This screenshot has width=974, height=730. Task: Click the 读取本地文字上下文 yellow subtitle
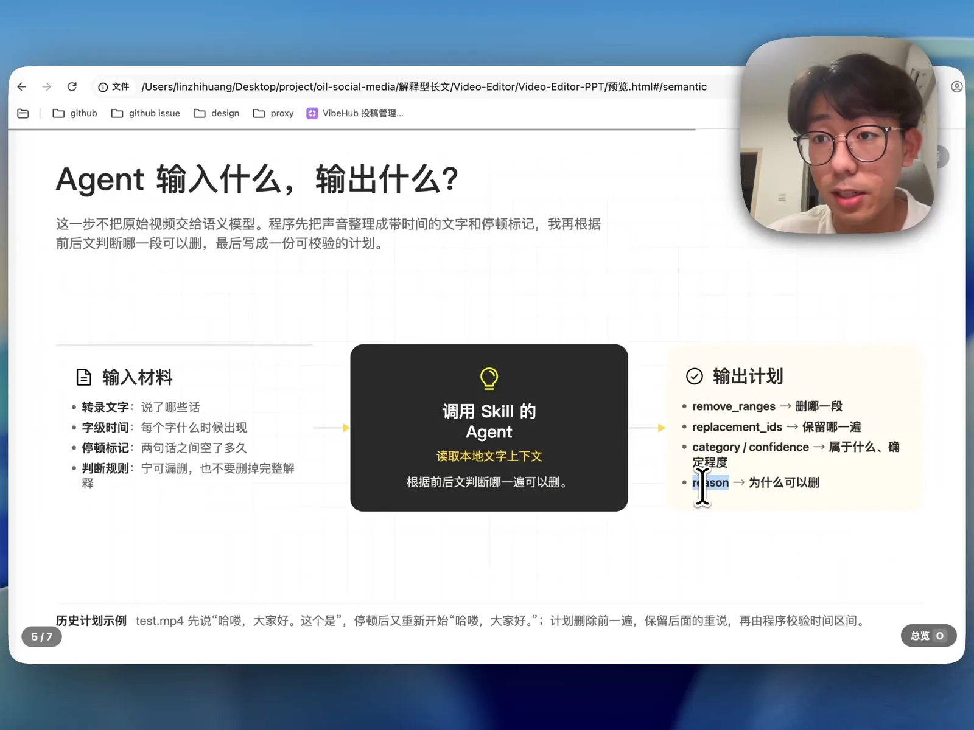(x=489, y=456)
